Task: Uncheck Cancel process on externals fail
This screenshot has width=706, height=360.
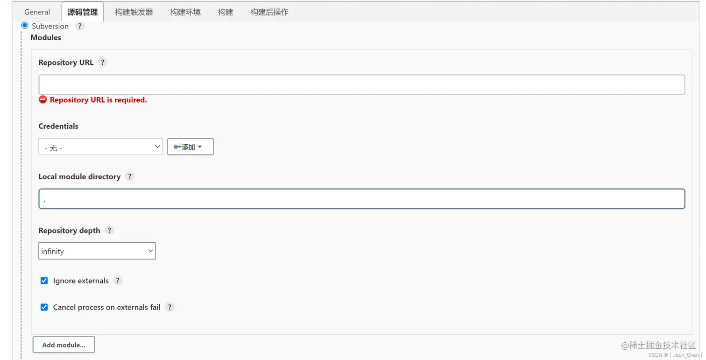Action: pyautogui.click(x=44, y=307)
